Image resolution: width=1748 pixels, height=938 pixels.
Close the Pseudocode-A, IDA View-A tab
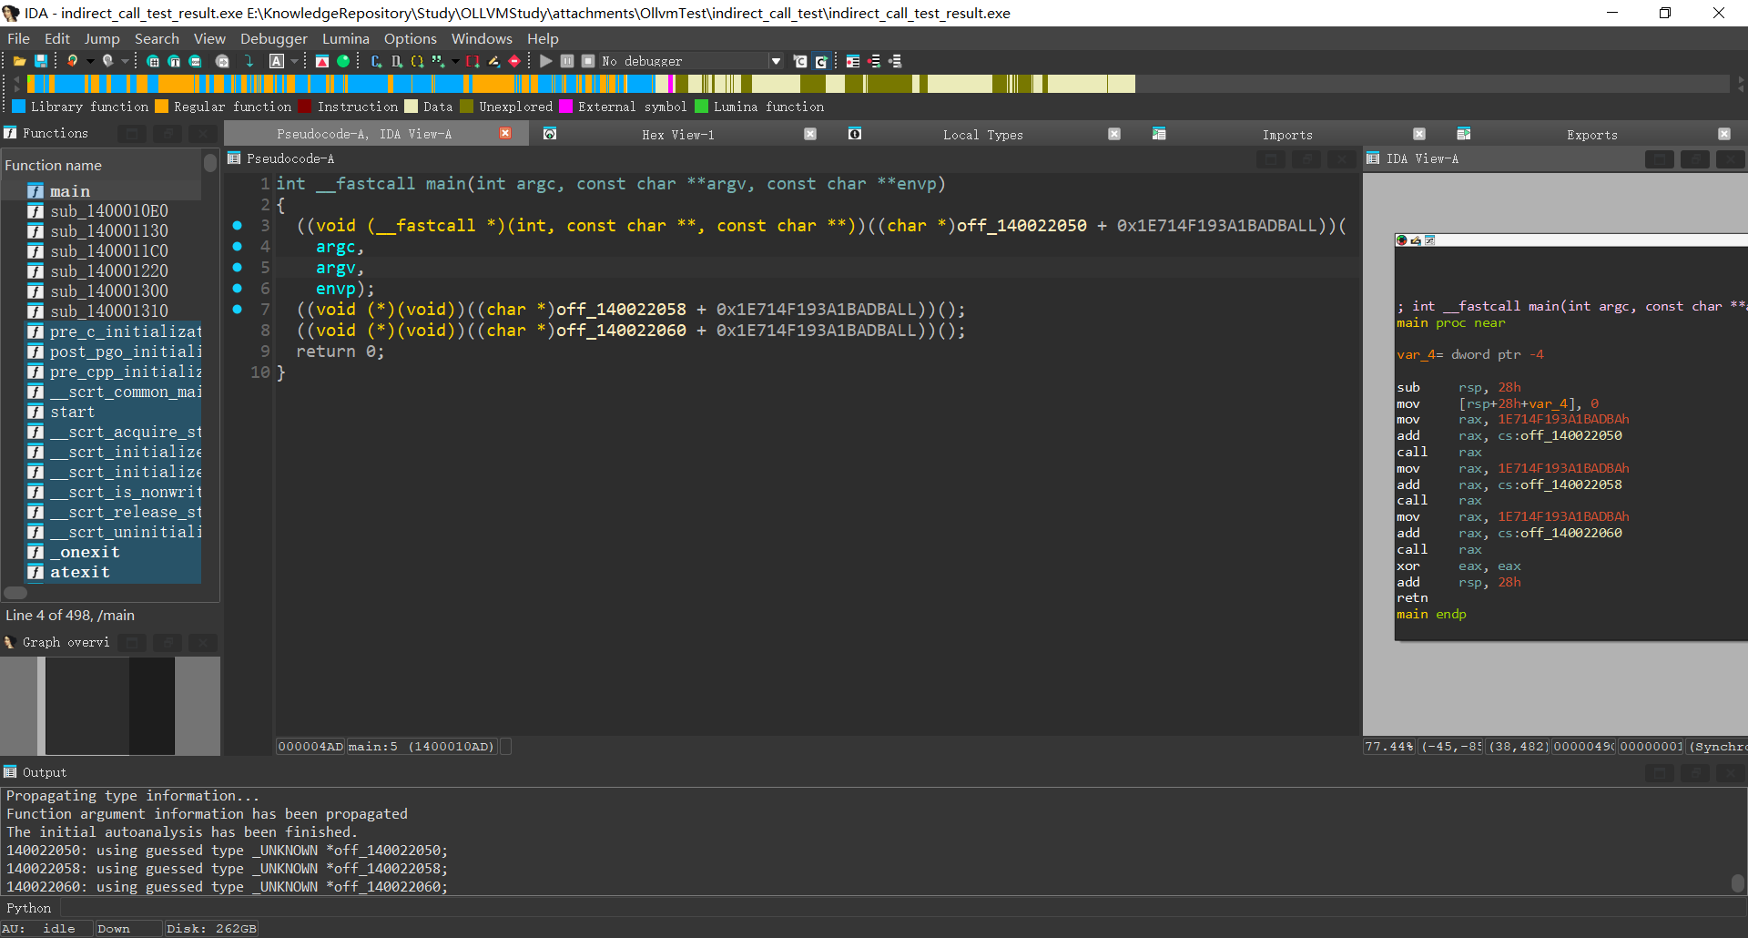click(x=505, y=134)
